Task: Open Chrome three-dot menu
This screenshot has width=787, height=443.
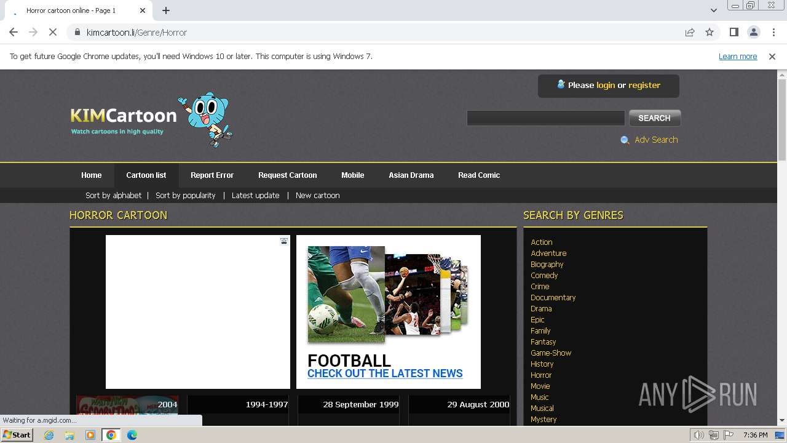Action: point(773,32)
